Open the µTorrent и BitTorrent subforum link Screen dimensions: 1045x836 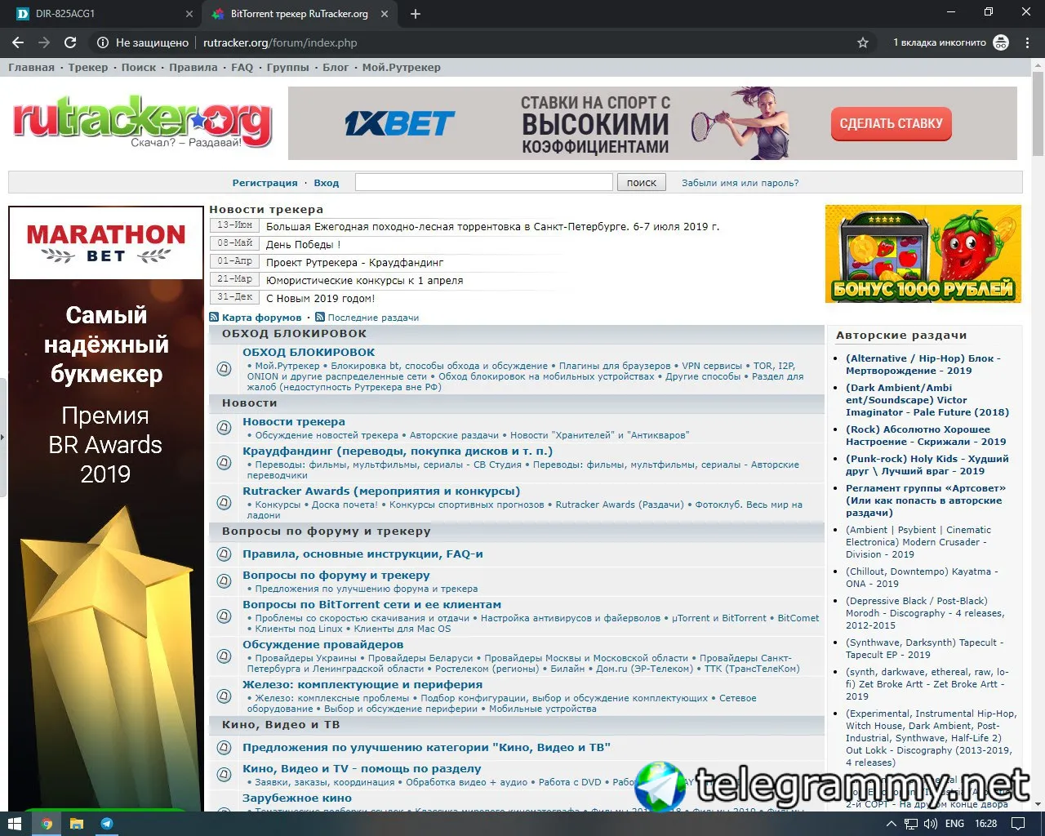pos(719,618)
